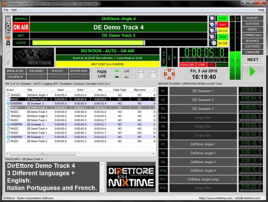
Task: Open the Help menu
Action: tap(261, 10)
